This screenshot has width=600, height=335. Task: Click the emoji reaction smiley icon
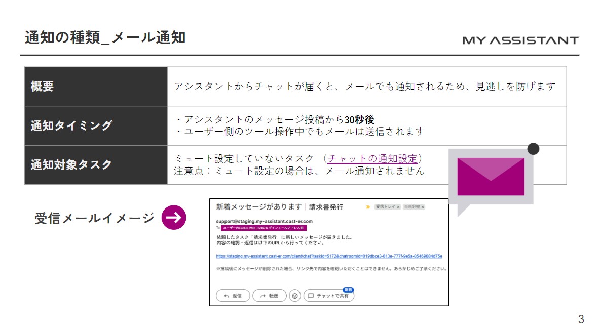click(294, 296)
